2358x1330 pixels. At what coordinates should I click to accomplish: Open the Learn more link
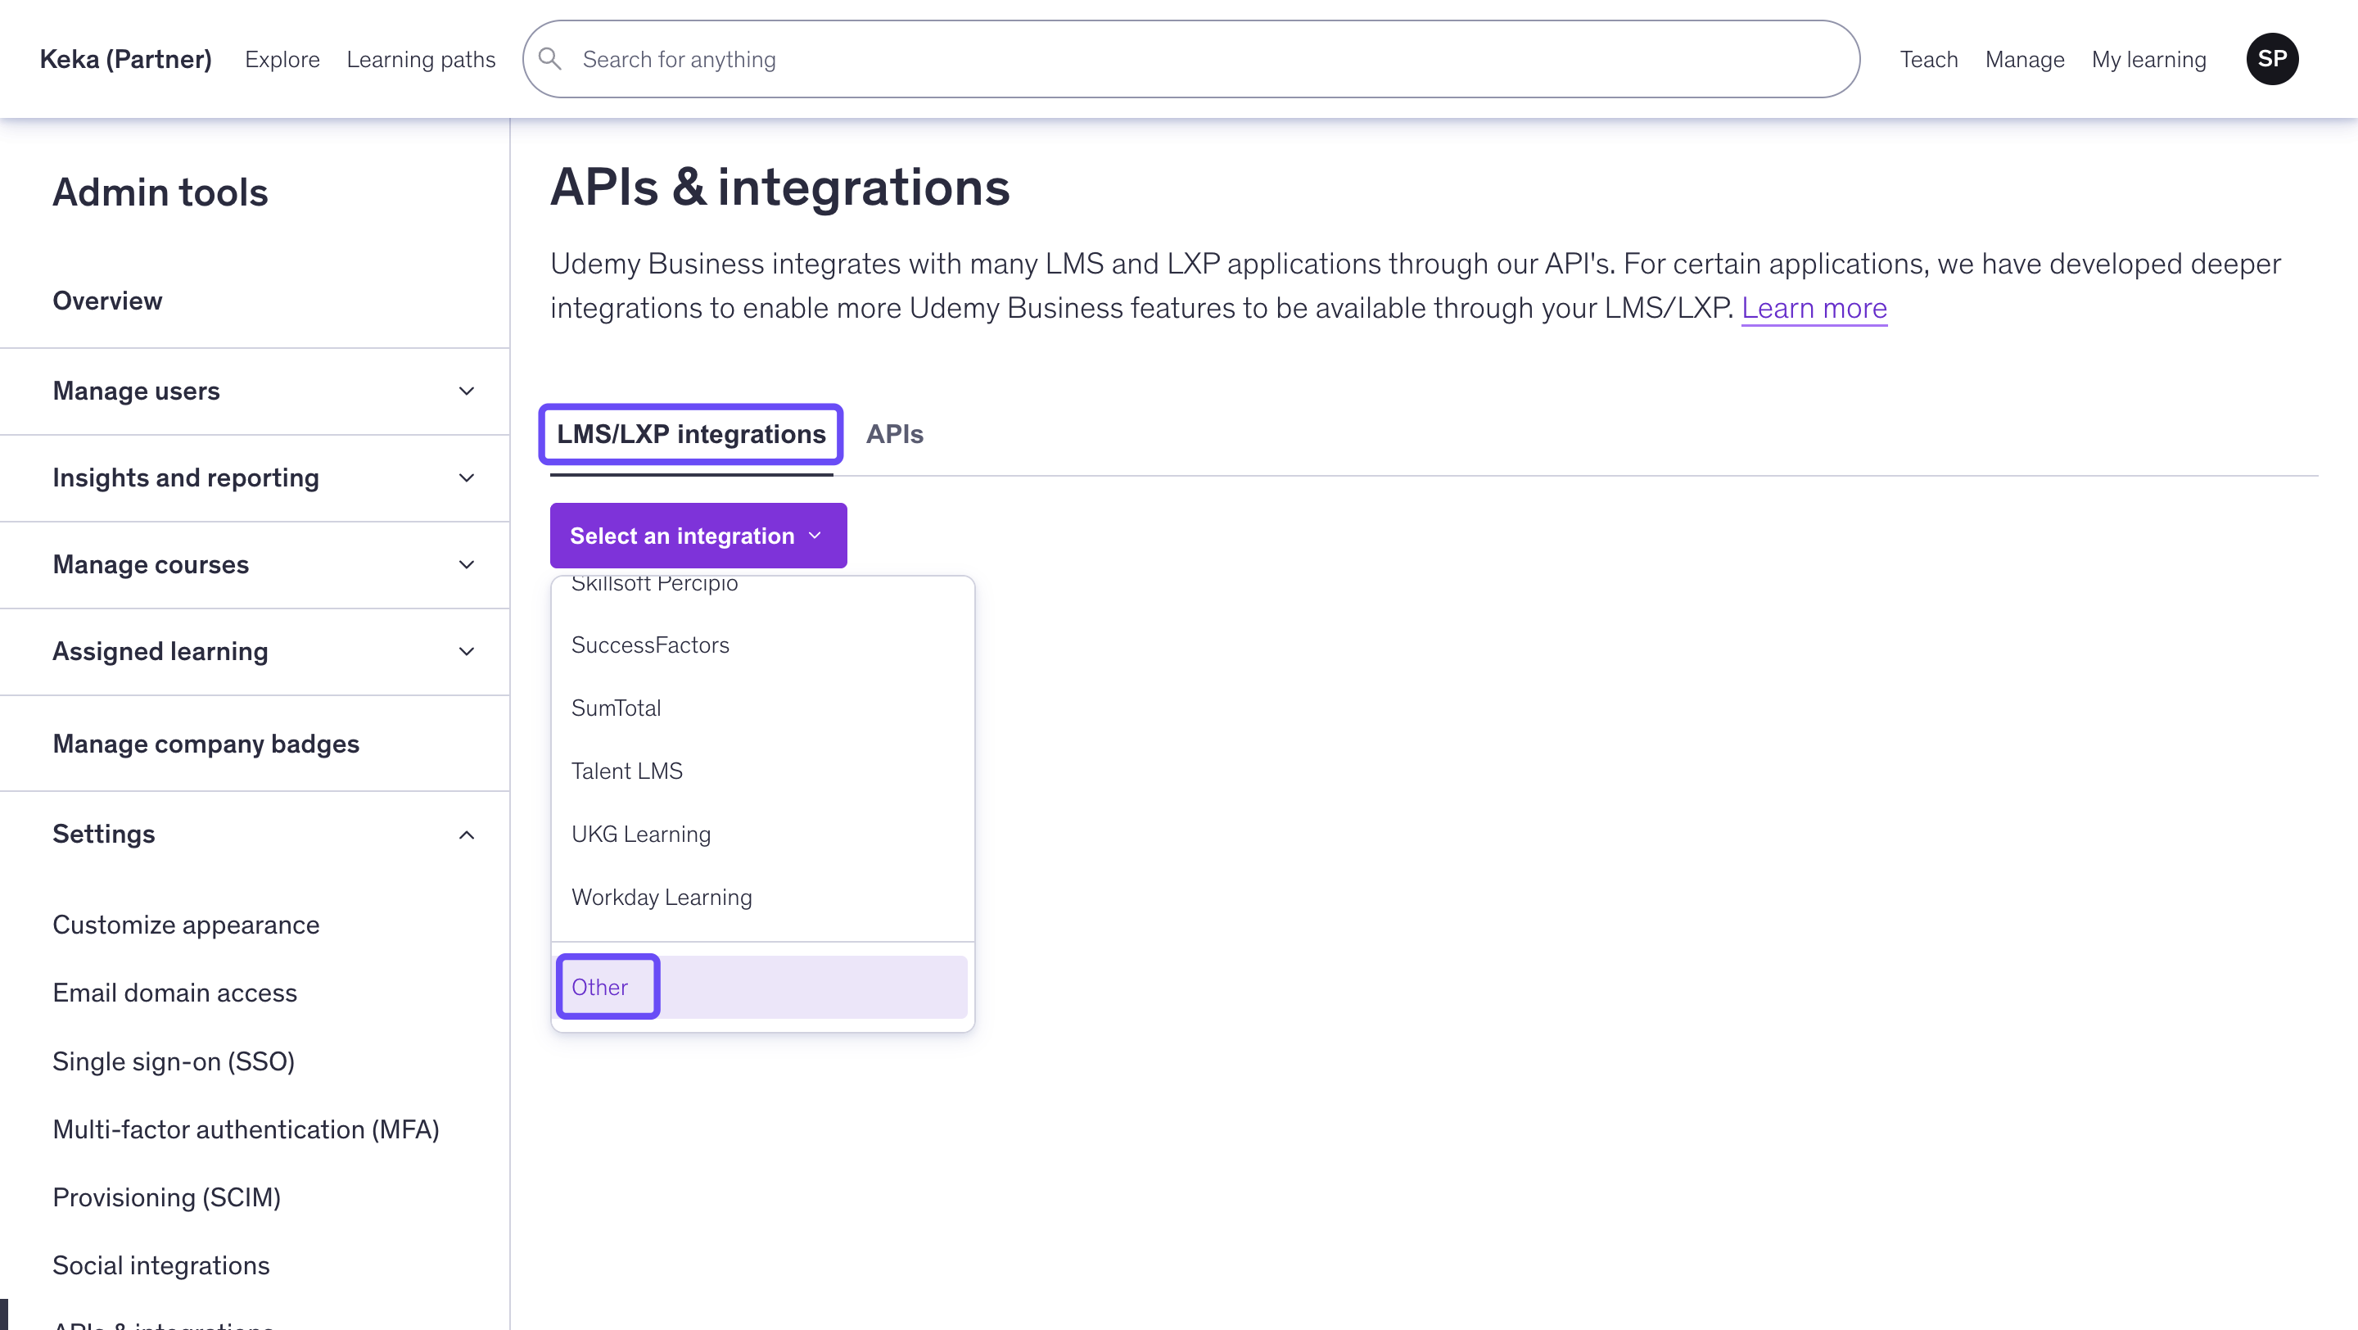(x=1814, y=309)
